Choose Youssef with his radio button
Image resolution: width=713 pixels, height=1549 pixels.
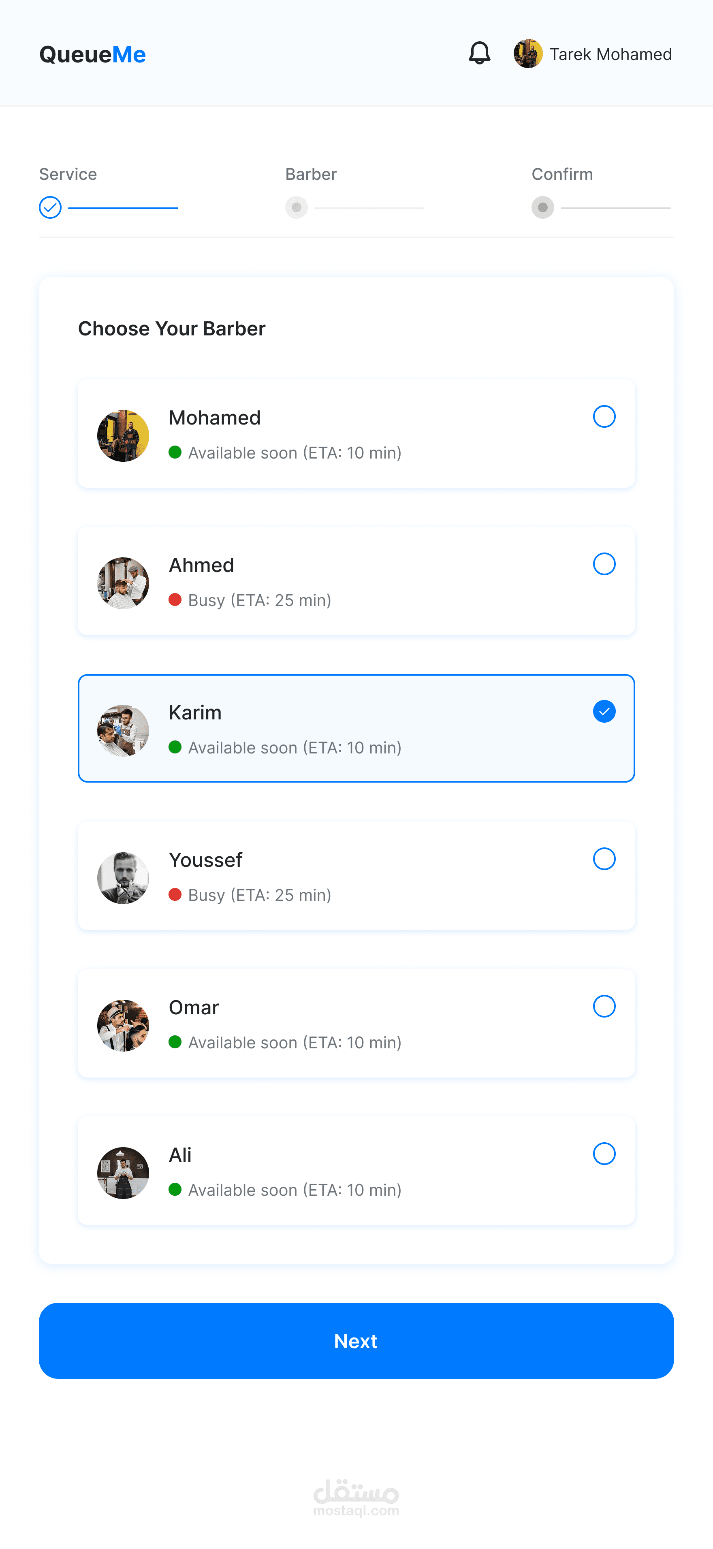tap(604, 859)
